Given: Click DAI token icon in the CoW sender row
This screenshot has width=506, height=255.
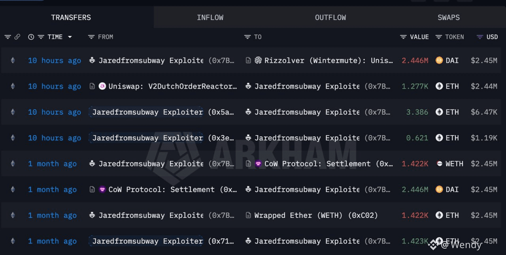Looking at the screenshot, I should [x=439, y=189].
